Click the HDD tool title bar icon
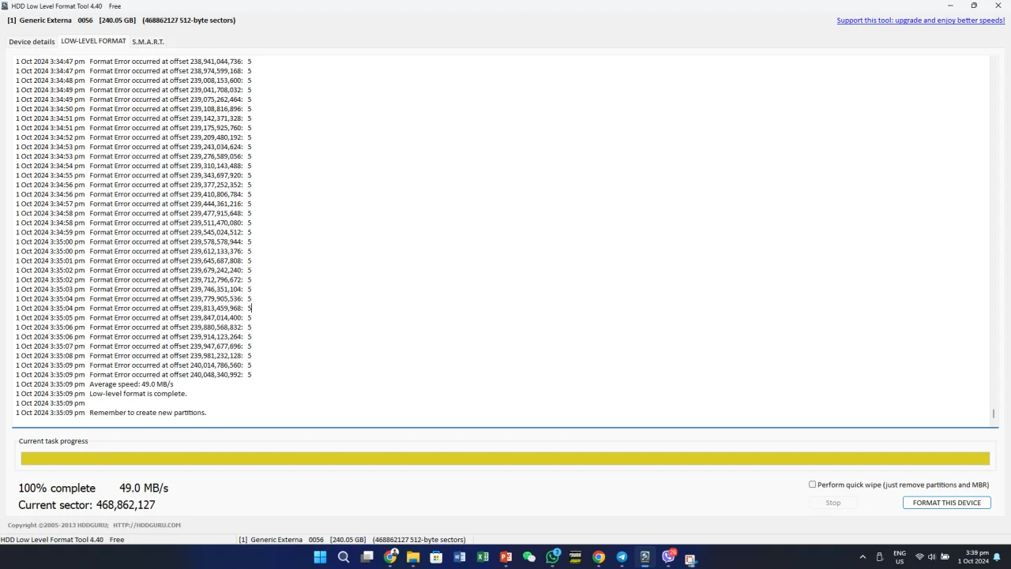1011x569 pixels. click(5, 6)
